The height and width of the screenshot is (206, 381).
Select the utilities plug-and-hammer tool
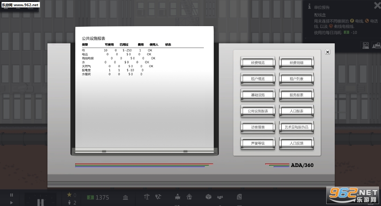tap(158, 197)
